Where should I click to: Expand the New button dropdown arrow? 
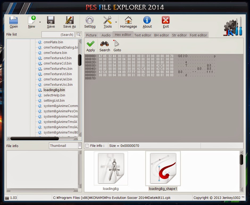click(40, 22)
